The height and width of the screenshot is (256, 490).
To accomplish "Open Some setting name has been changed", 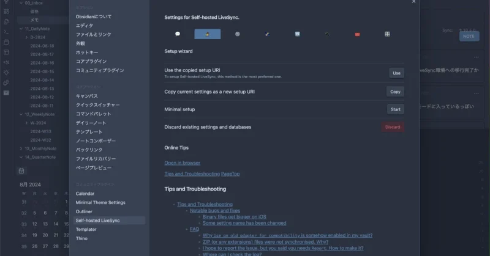I will coord(244,223).
